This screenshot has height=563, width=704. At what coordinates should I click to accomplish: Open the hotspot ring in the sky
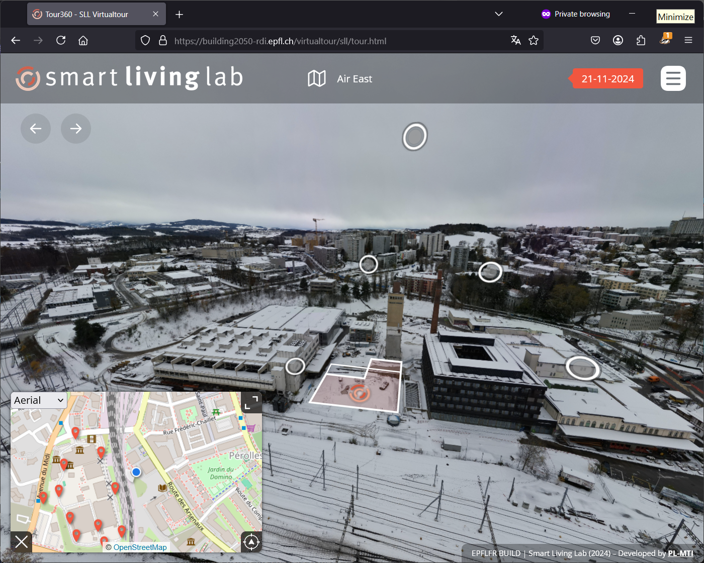click(415, 136)
